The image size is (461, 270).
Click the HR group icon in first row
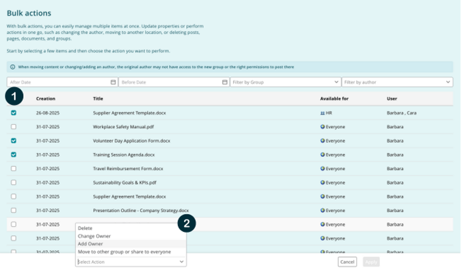click(x=322, y=113)
